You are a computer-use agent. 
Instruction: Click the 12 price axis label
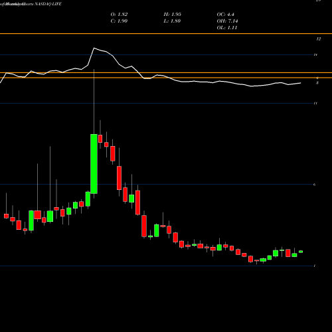[318, 39]
